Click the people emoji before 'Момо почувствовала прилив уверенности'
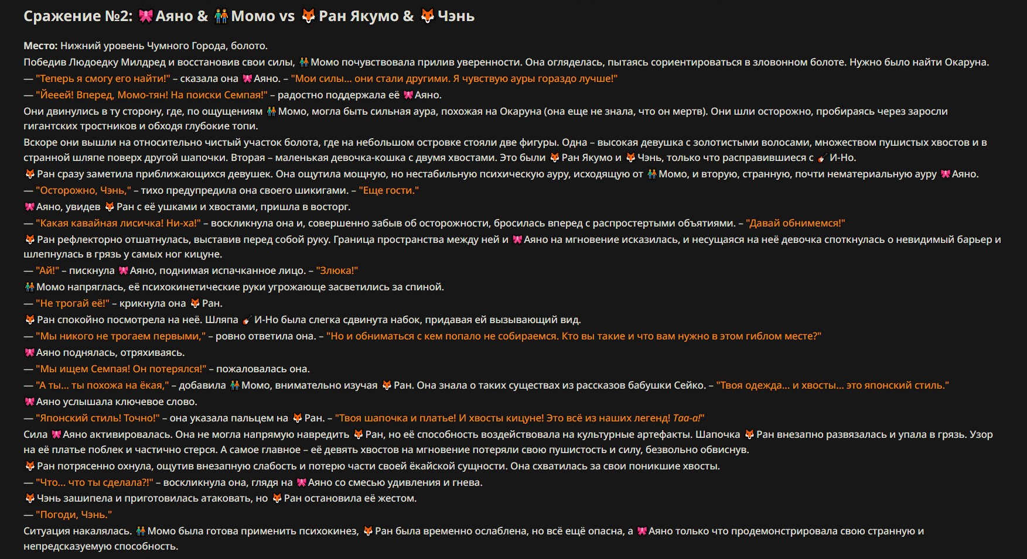 (304, 62)
